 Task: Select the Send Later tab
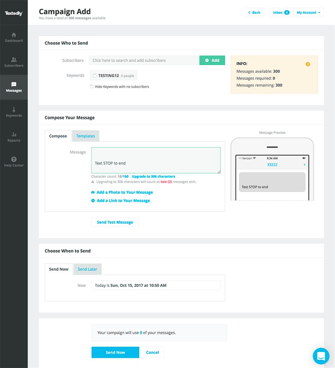[x=87, y=269]
